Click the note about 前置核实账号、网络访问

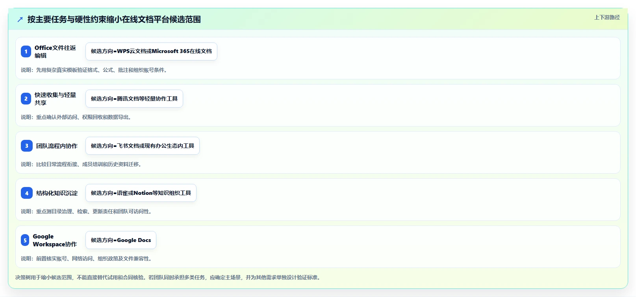coord(87,258)
